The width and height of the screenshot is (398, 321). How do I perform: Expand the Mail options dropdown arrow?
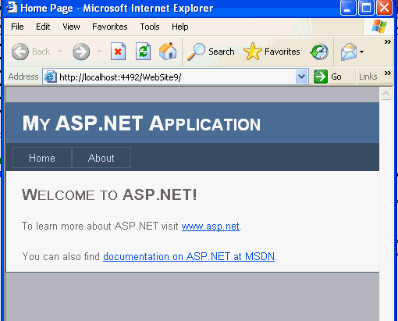tap(361, 52)
